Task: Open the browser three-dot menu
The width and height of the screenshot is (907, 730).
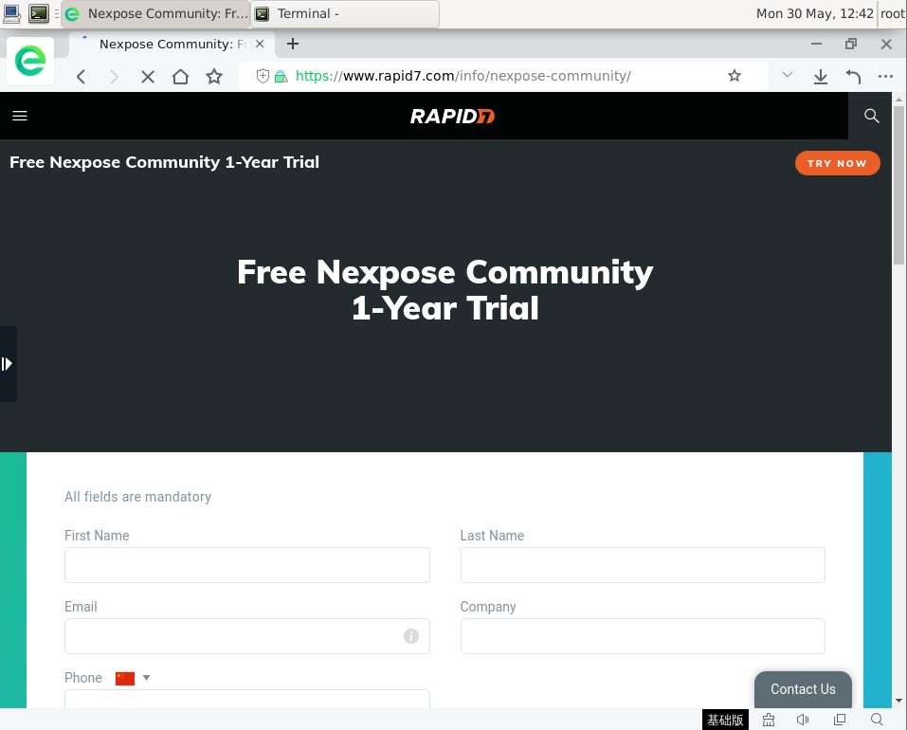Action: 885,76
